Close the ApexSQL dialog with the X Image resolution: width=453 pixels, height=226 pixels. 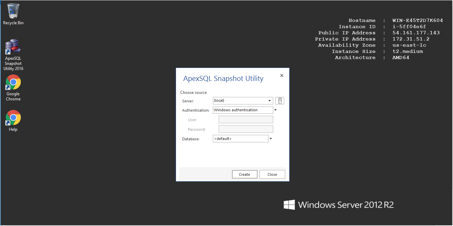pyautogui.click(x=281, y=76)
